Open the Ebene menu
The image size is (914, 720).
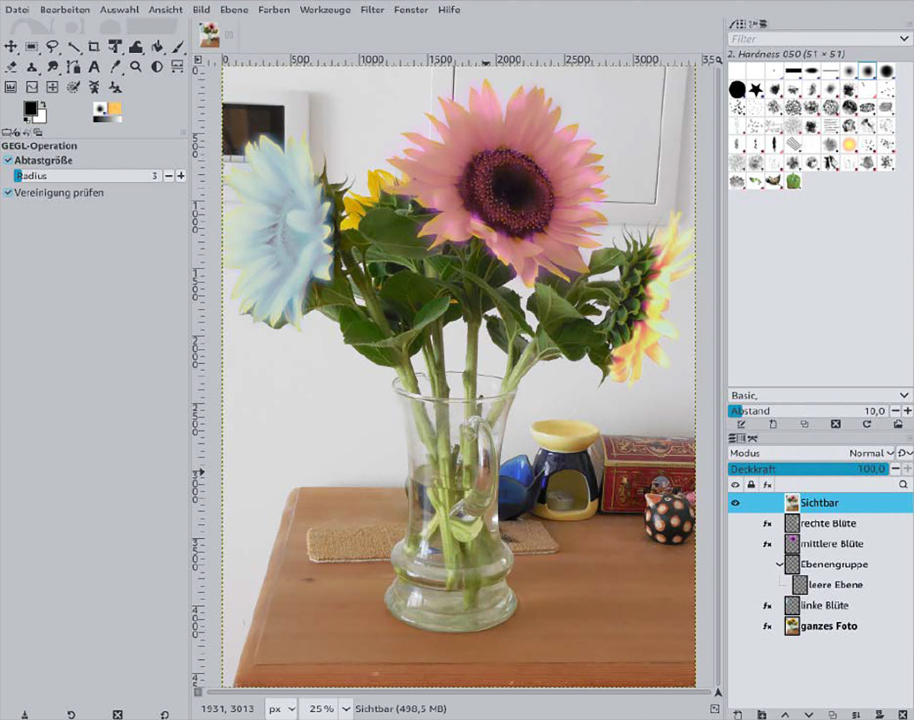pyautogui.click(x=234, y=10)
